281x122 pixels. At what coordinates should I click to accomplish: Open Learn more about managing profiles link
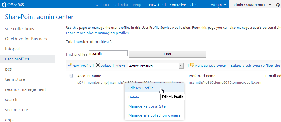98,33
